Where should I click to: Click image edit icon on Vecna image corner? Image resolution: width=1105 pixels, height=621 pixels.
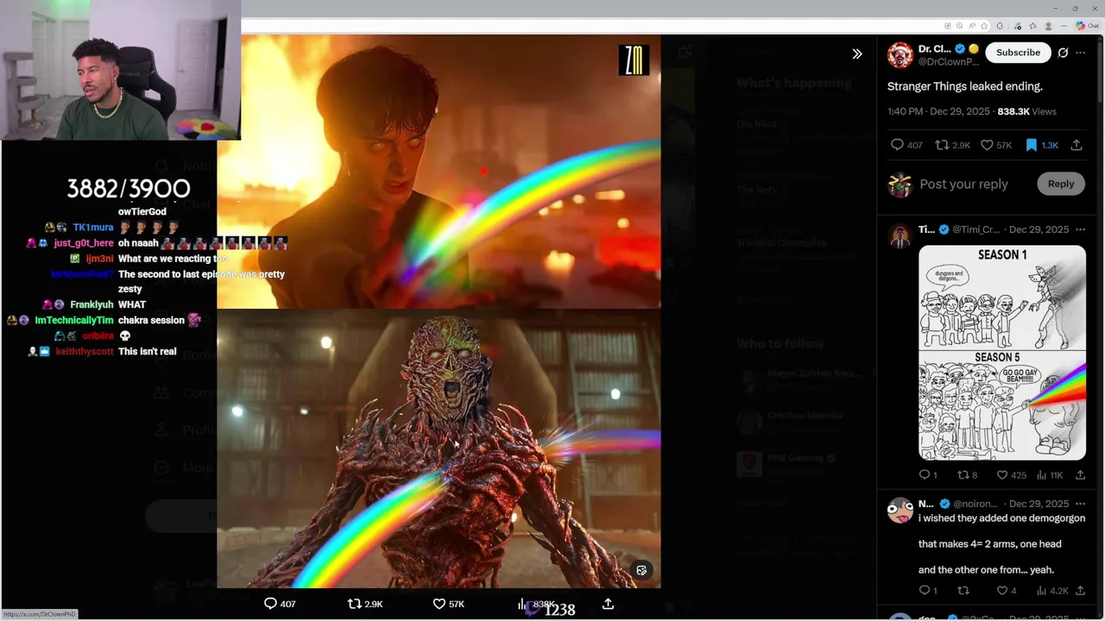(641, 570)
